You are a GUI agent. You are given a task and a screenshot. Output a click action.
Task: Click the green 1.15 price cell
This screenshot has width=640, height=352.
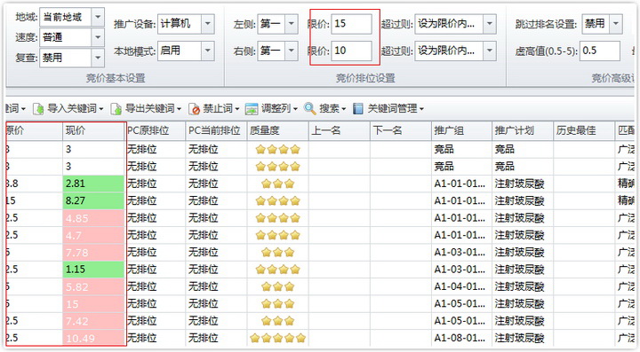click(93, 270)
